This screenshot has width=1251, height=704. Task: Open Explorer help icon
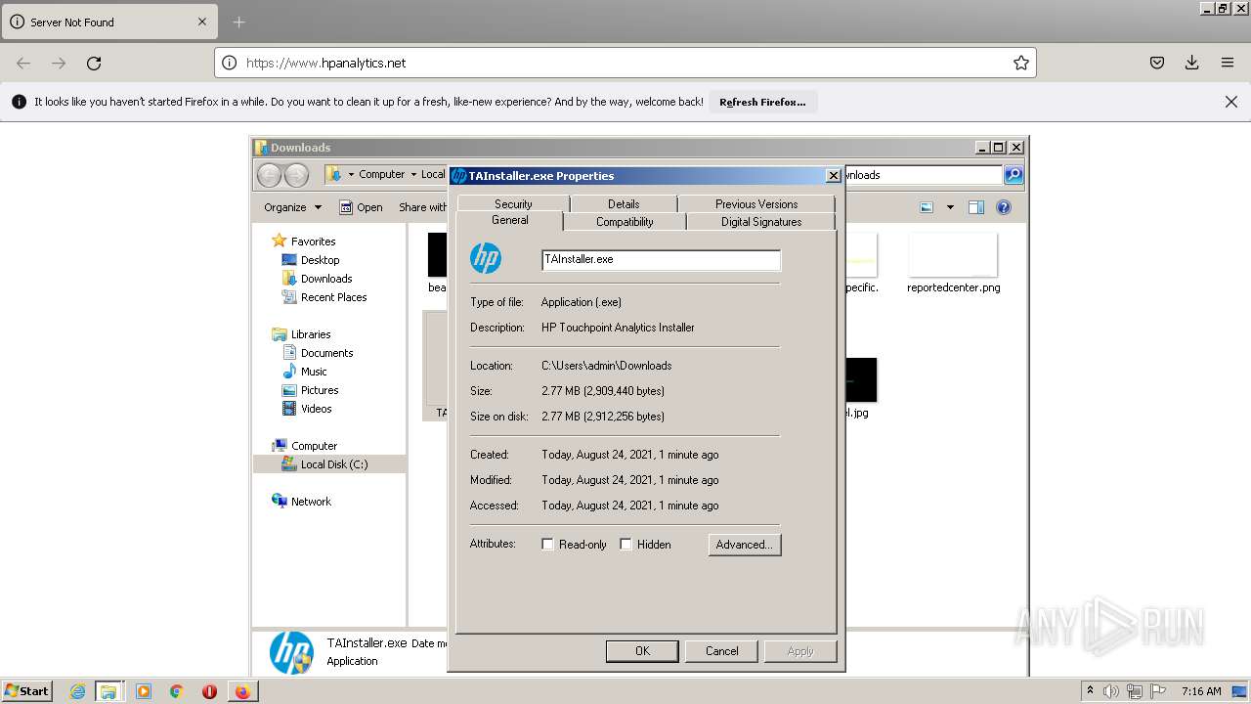(x=1003, y=207)
